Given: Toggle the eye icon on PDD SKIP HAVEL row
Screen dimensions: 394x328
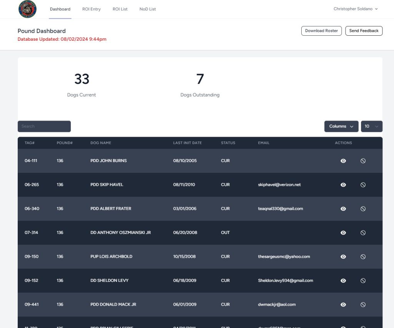Looking at the screenshot, I should (343, 185).
